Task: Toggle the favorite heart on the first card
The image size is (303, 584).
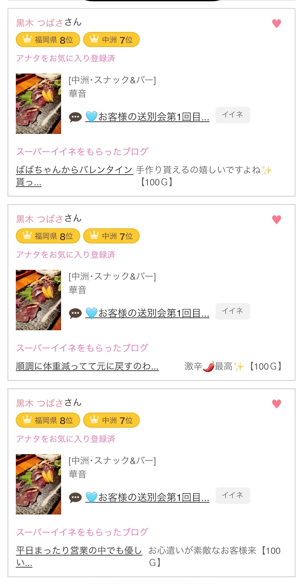Action: point(276,23)
